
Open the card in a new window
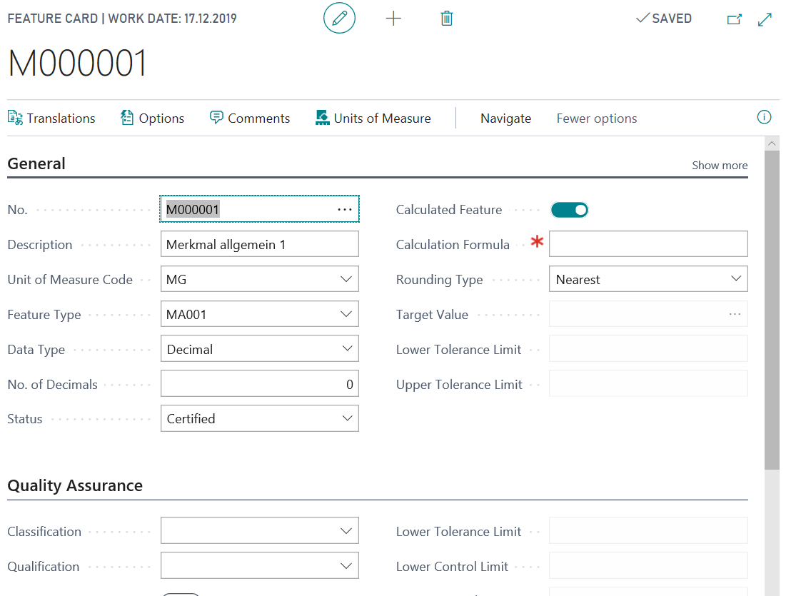click(735, 19)
